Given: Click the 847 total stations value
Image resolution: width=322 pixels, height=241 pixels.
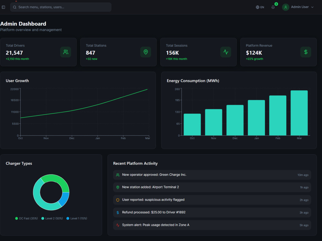Looking at the screenshot, I should (x=90, y=53).
